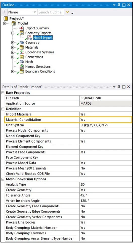The width and height of the screenshot is (134, 244).
Task: Click the Search Outline field
Action: tap(50, 12)
